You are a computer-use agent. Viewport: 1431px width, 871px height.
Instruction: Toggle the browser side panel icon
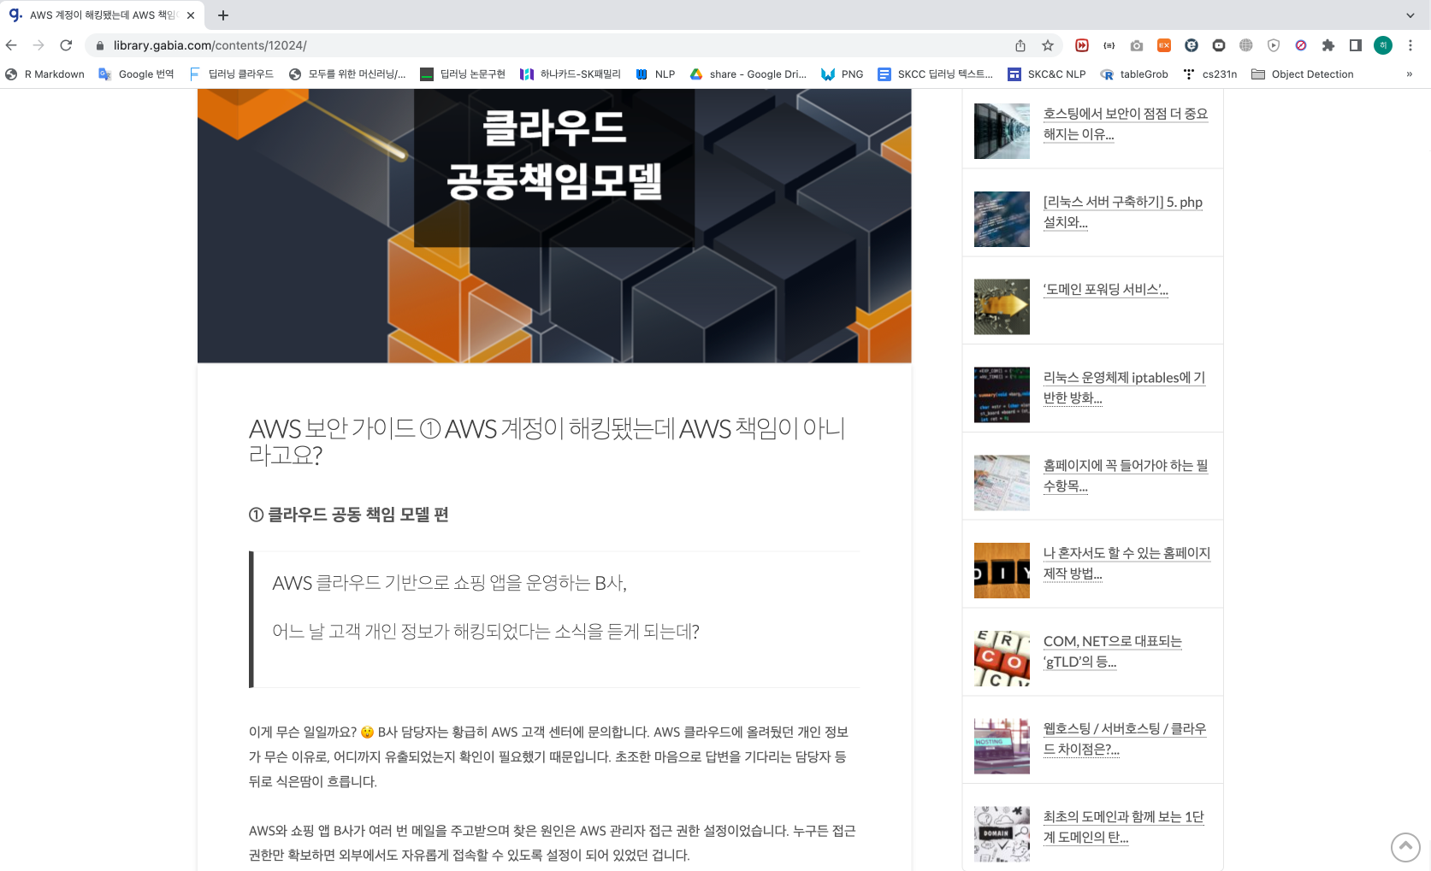coord(1356,45)
